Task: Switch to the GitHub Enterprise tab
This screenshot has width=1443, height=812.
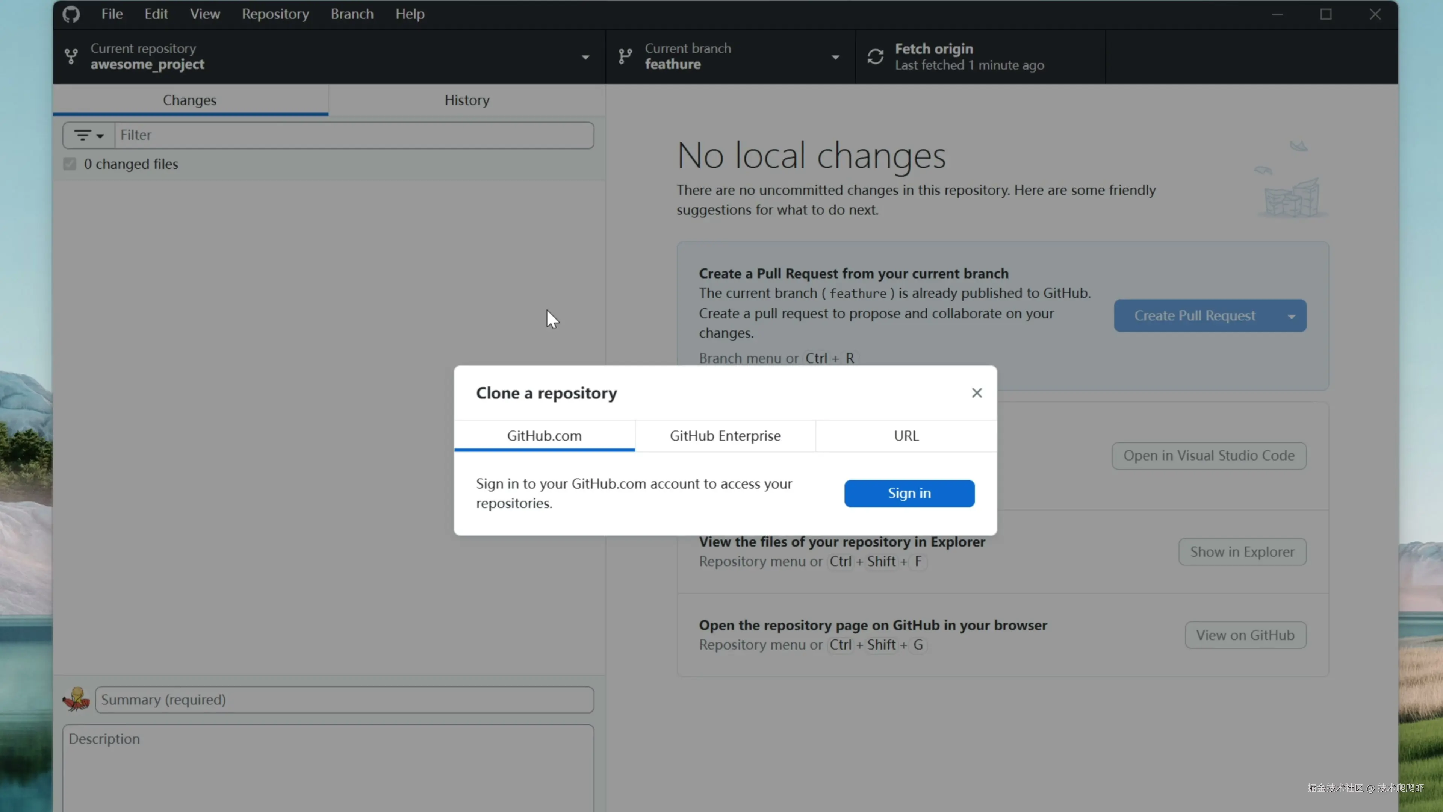Action: click(725, 435)
